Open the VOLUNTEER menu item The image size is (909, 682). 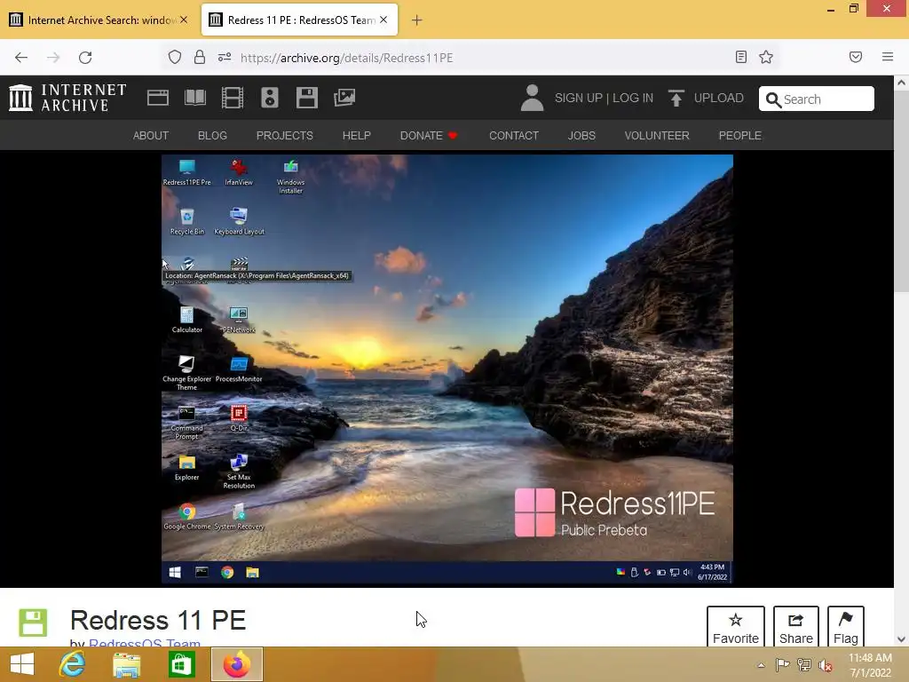[657, 135]
